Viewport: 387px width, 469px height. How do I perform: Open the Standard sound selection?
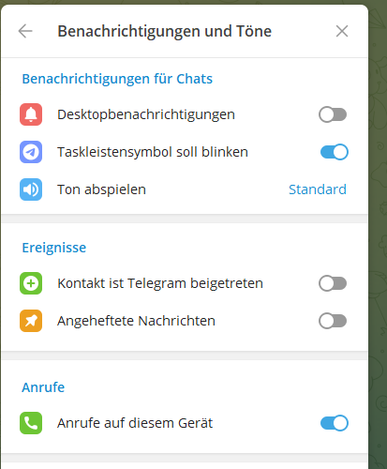(x=318, y=189)
